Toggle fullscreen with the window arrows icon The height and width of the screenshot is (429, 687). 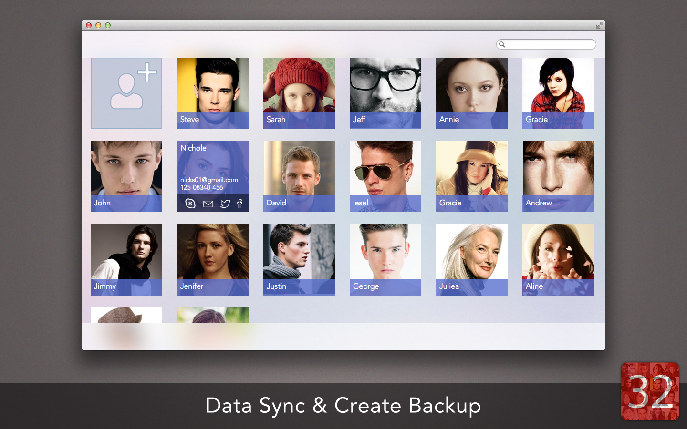click(599, 25)
